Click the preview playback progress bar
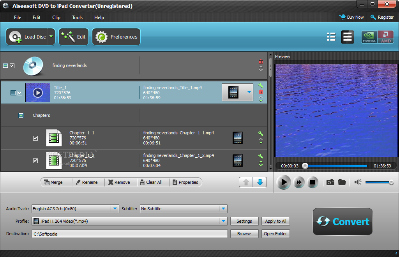Image resolution: width=399 pixels, height=257 pixels. 336,166
